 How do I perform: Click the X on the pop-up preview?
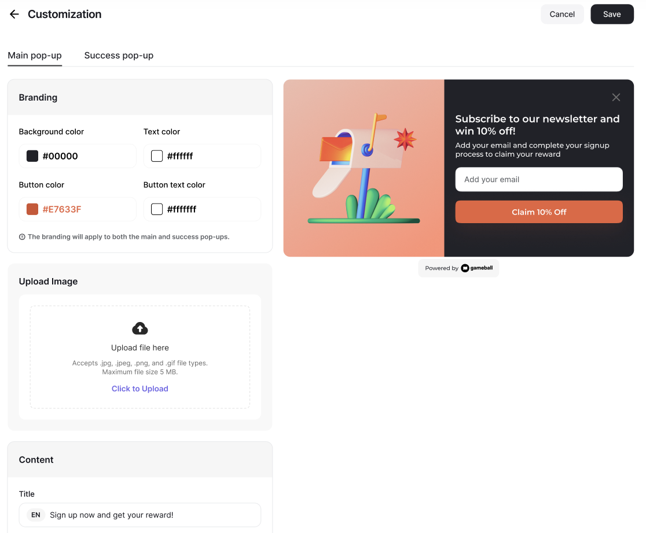616,97
